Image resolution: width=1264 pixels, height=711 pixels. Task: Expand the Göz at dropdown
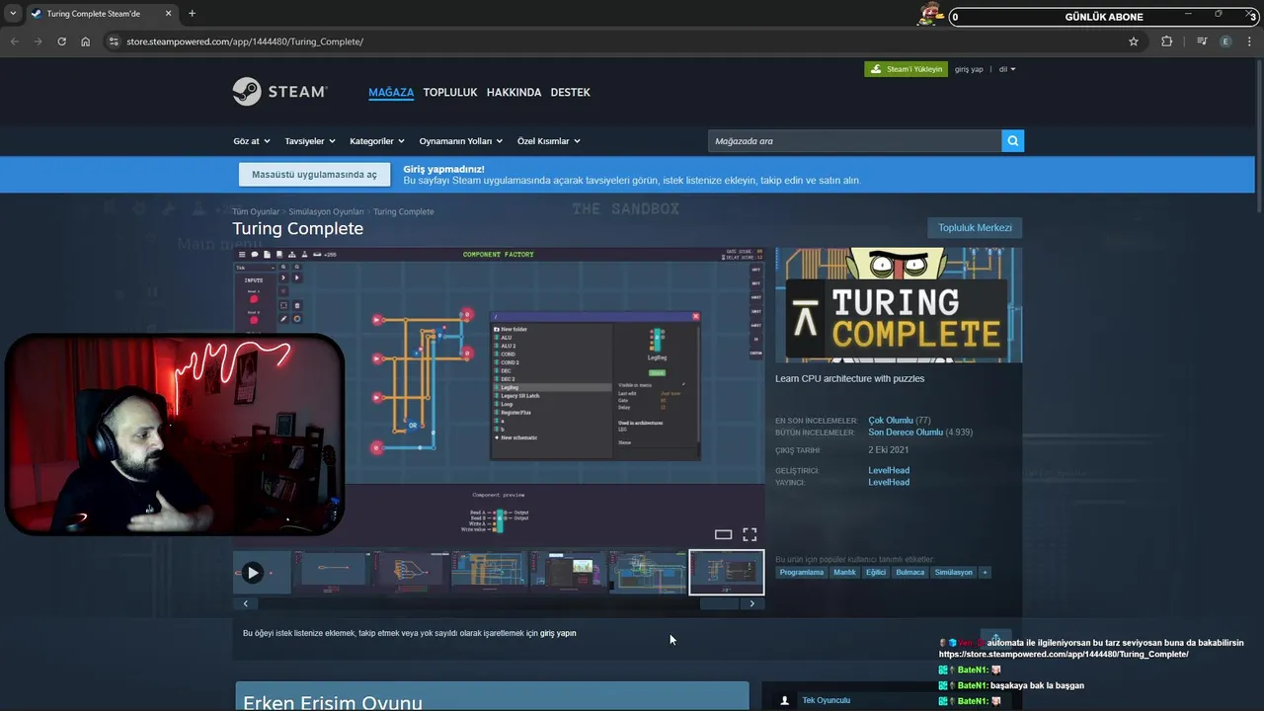point(252,141)
